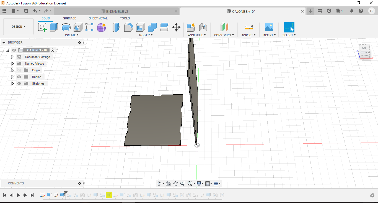Image resolution: width=378 pixels, height=203 pixels.
Task: Expand the Origin folder
Action: coord(12,70)
